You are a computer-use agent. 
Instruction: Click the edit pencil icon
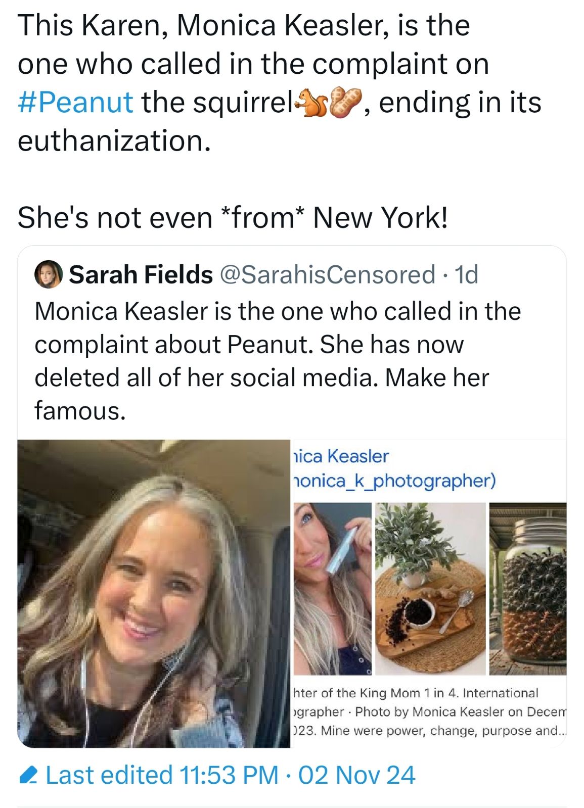pos(28,775)
